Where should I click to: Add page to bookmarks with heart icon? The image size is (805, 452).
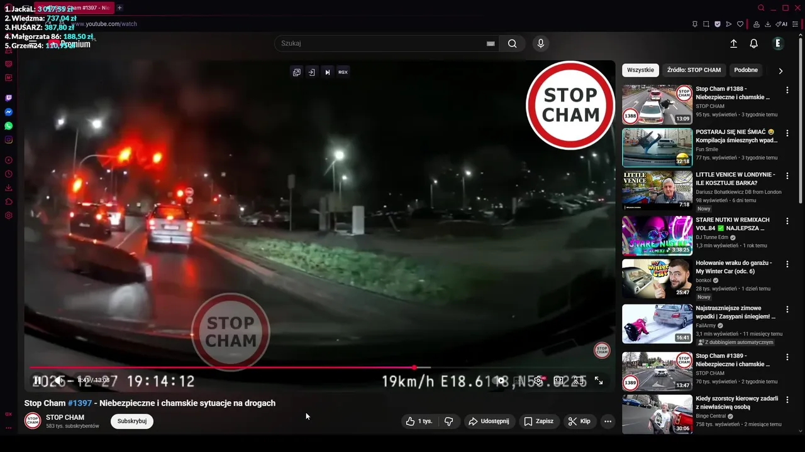(740, 24)
